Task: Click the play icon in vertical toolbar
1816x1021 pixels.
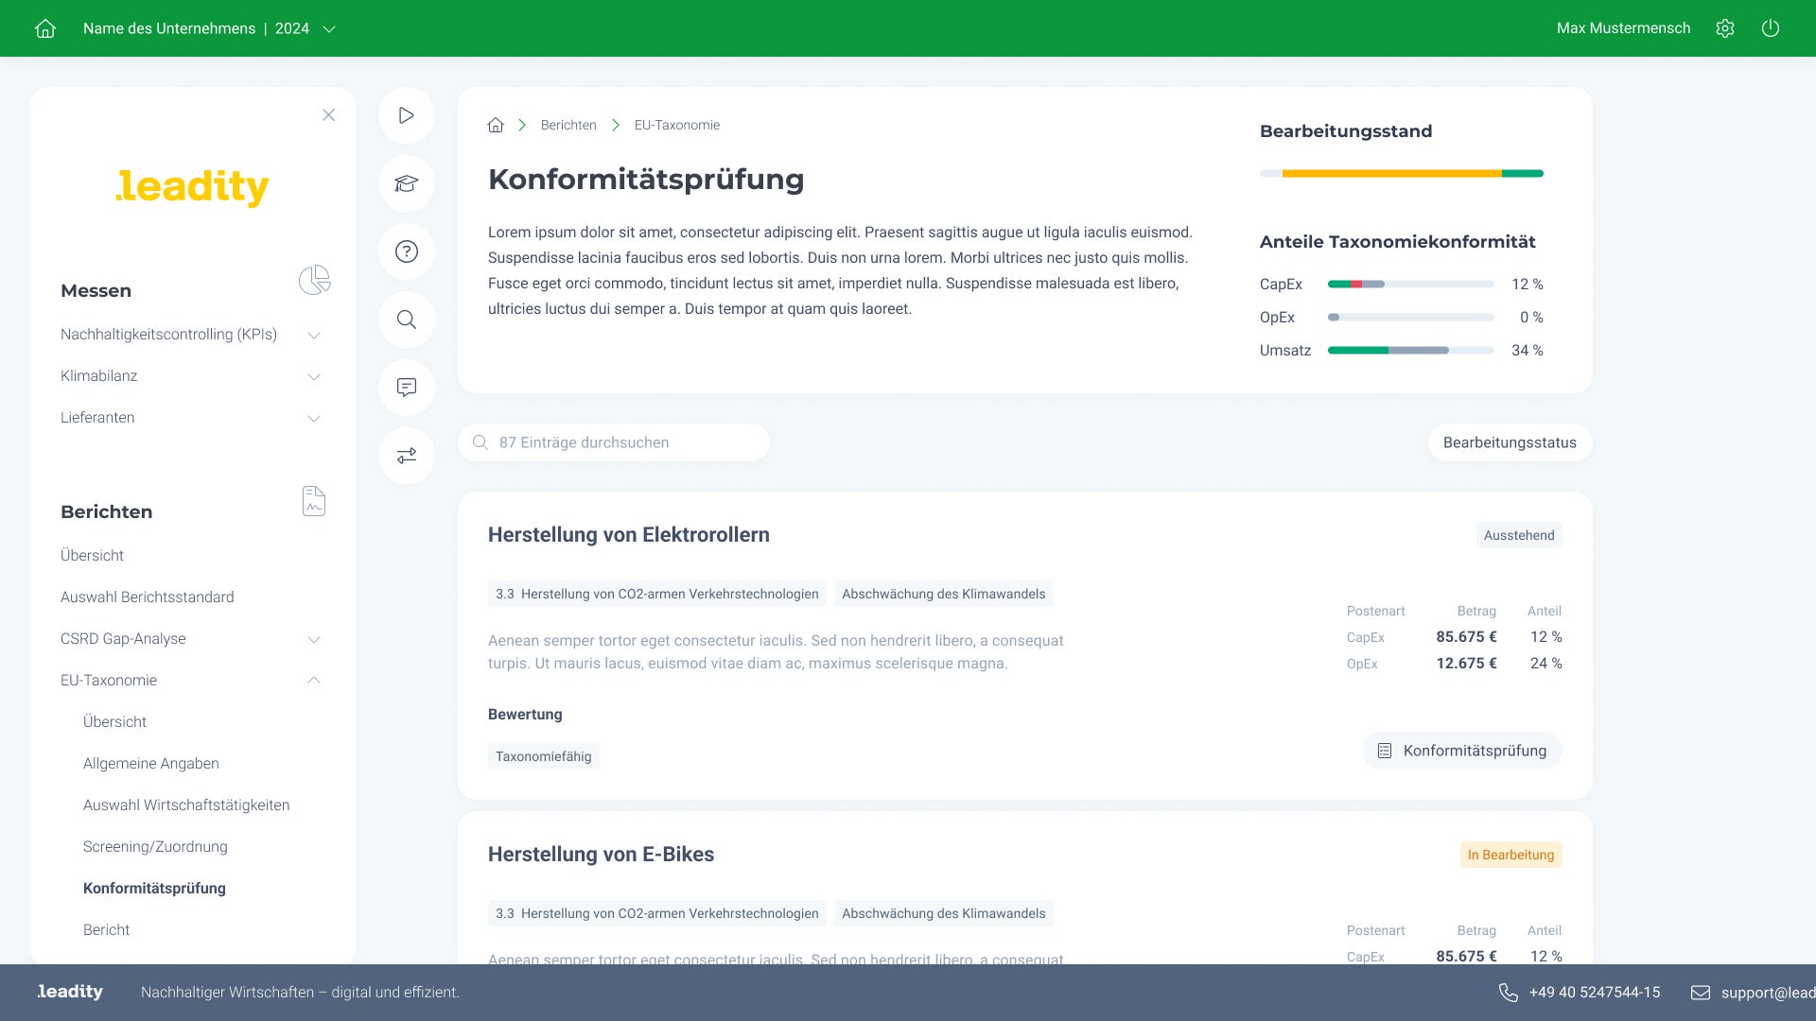Action: 407,115
